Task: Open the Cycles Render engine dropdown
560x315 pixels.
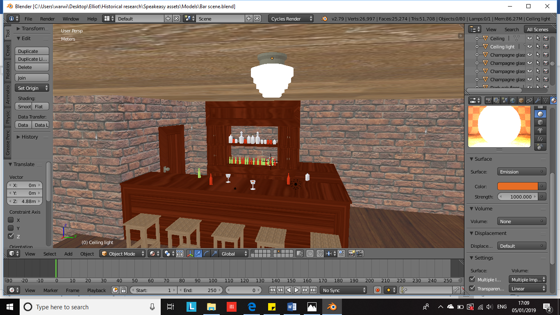Action: pyautogui.click(x=291, y=19)
